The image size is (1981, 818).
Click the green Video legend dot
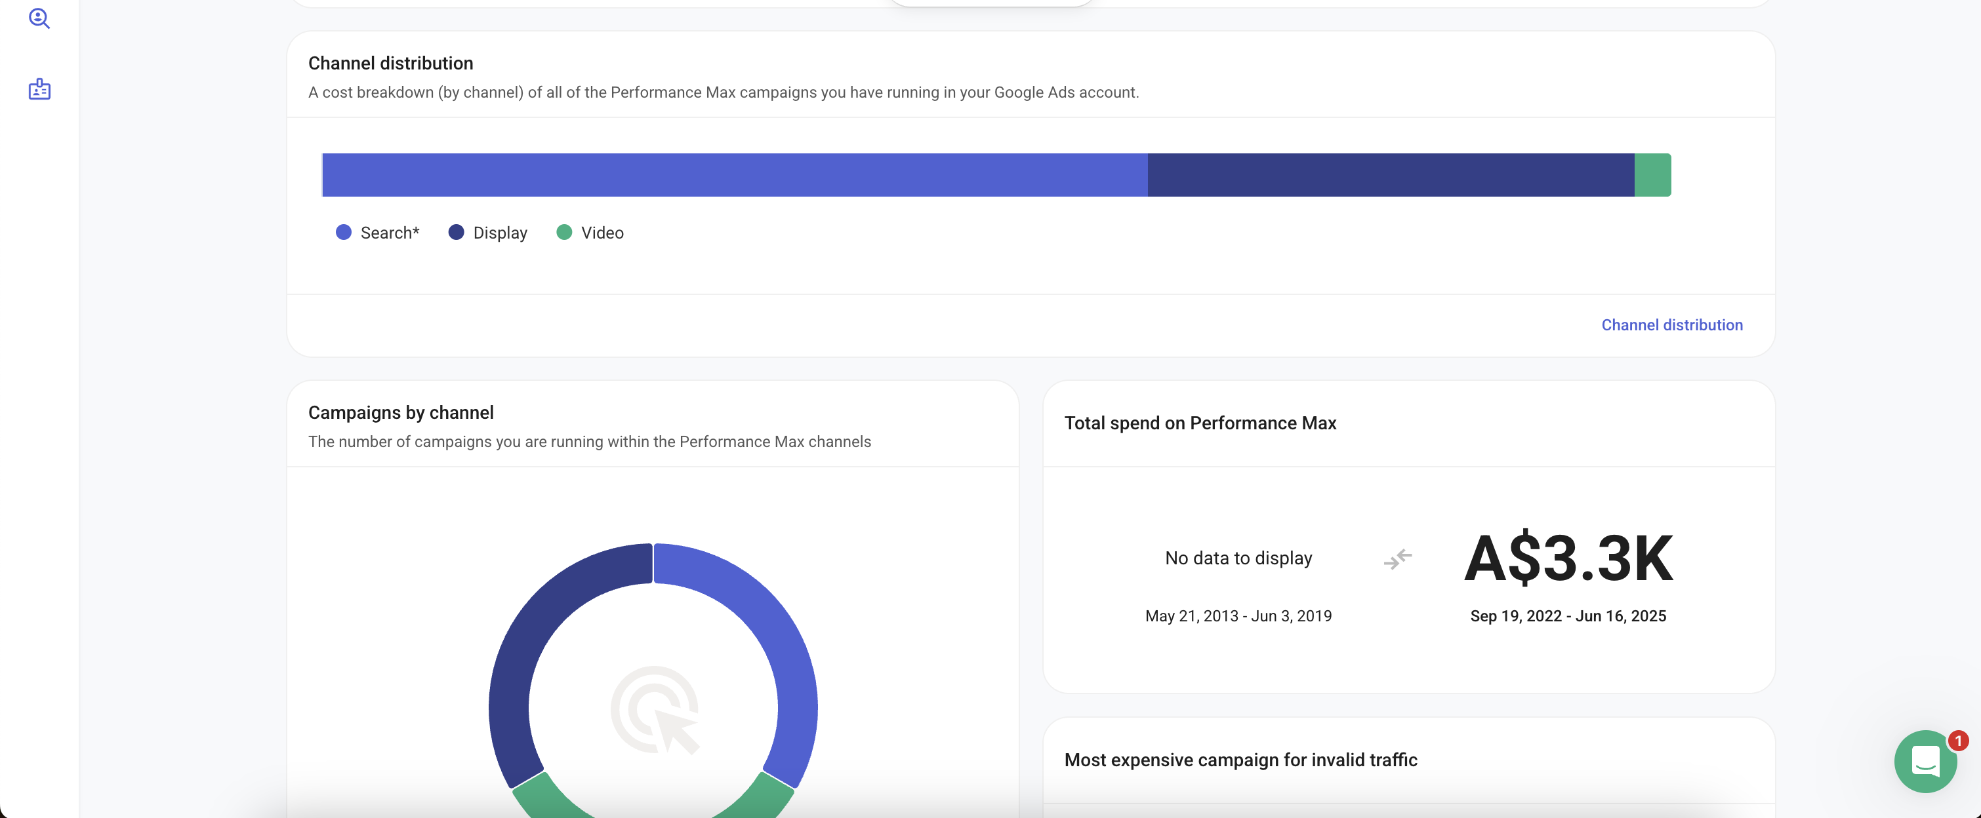(563, 232)
